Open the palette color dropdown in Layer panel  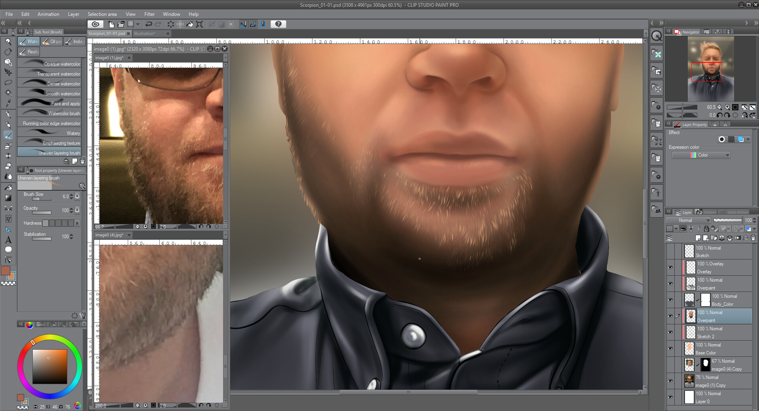pyautogui.click(x=672, y=229)
